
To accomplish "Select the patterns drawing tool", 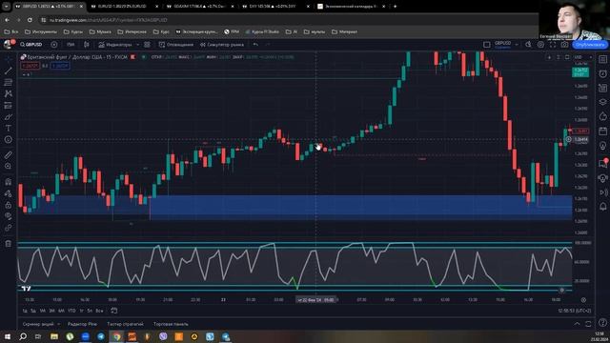I will click(9, 93).
